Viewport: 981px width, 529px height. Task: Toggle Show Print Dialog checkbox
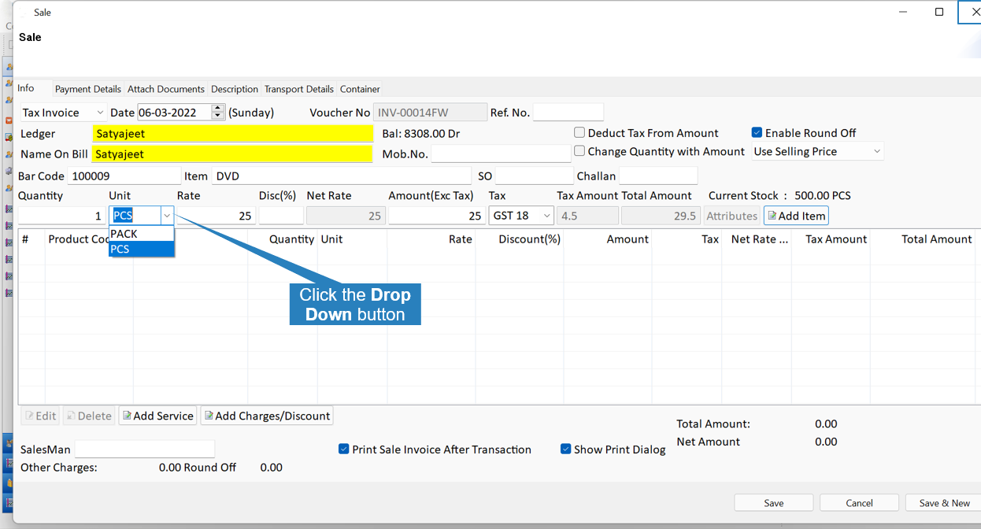pos(565,449)
